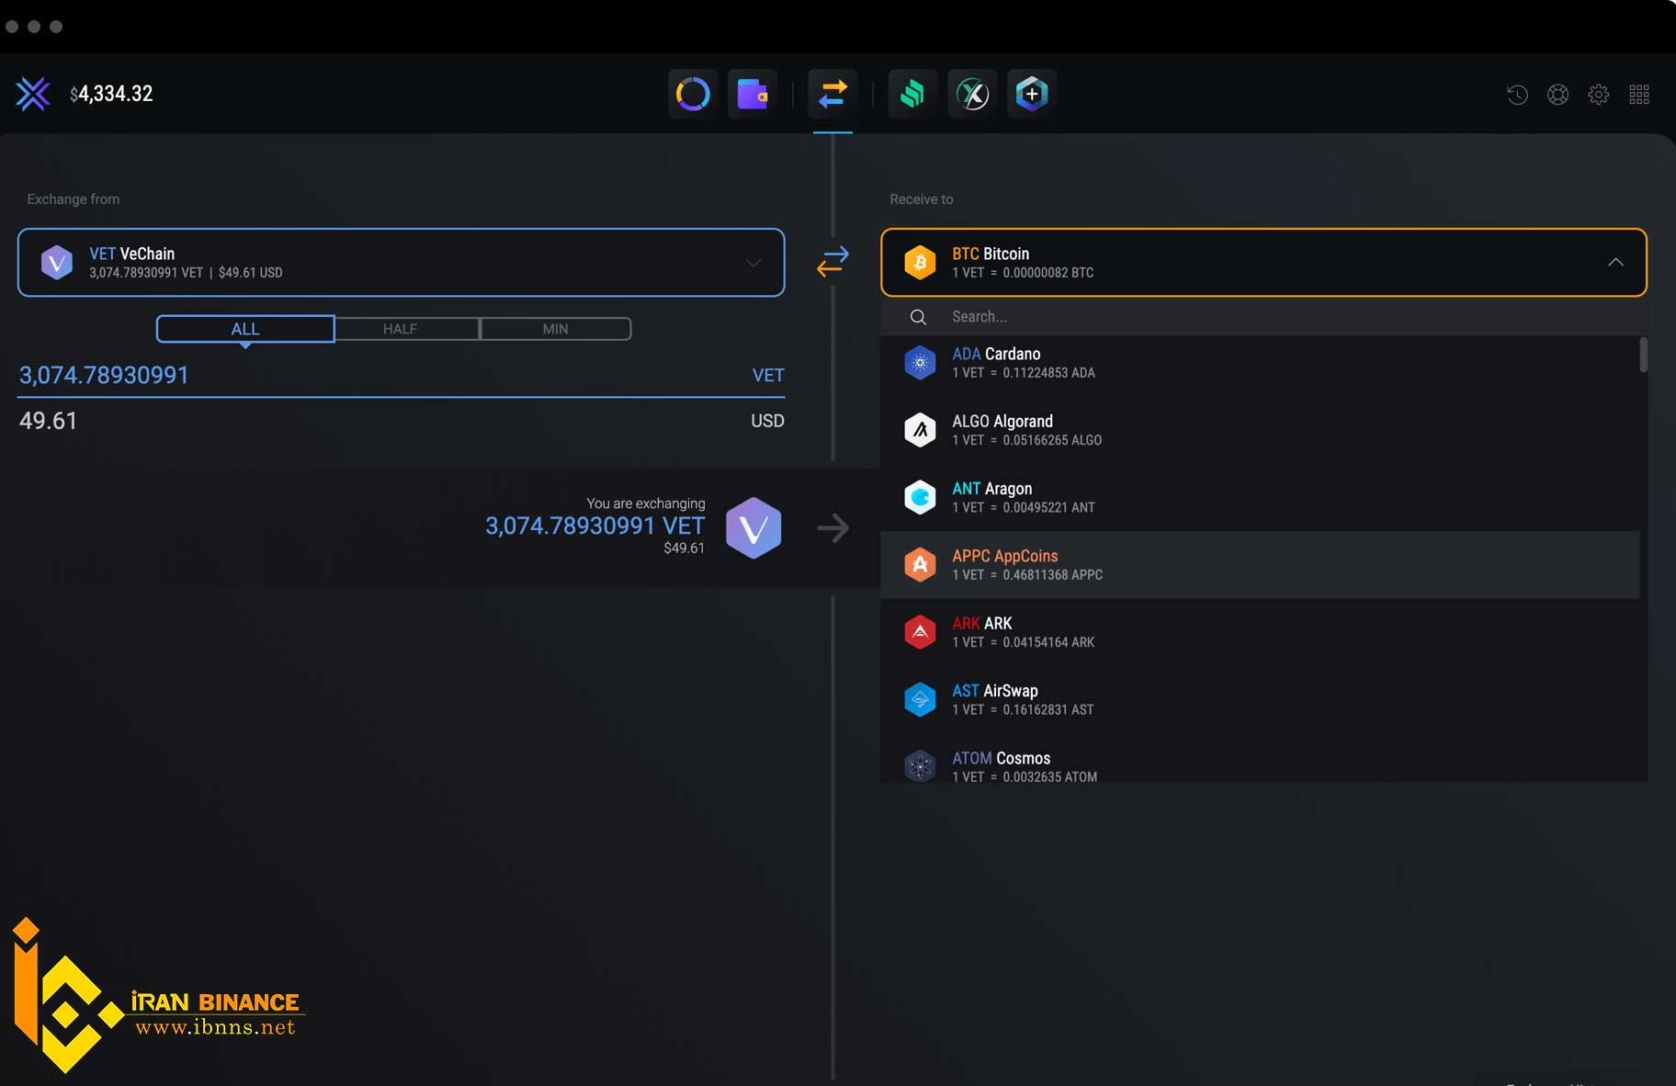This screenshot has height=1086, width=1676.
Task: Click the '$49.61' under exchanging amount
Action: click(x=684, y=549)
